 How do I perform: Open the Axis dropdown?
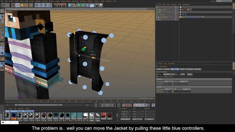tap(183, 74)
